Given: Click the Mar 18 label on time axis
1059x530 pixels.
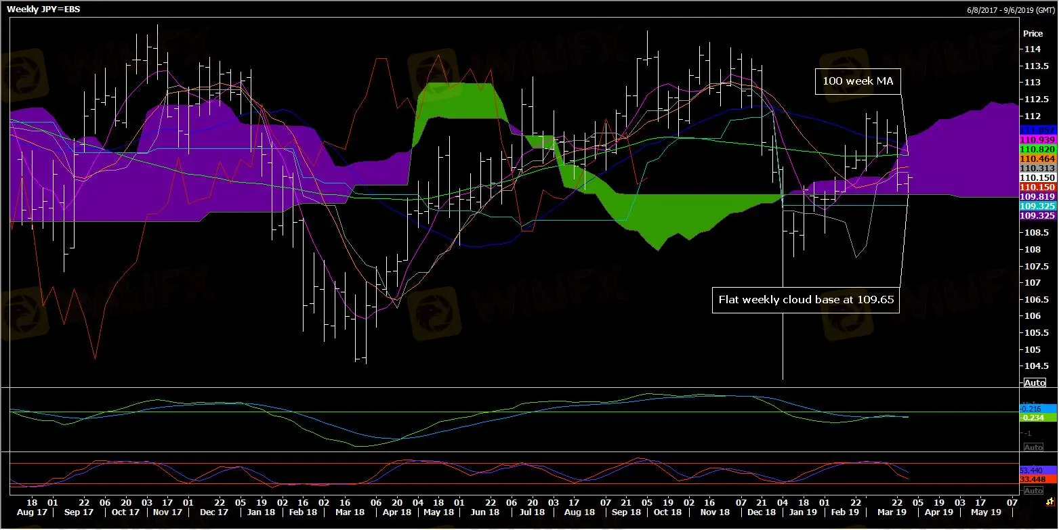Looking at the screenshot, I should 356,512.
